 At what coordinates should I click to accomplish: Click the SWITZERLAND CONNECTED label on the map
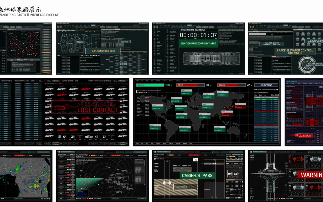coord(182,116)
